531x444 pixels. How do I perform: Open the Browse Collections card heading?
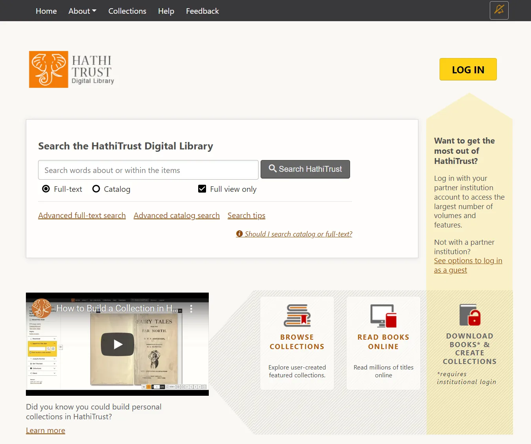pyautogui.click(x=297, y=342)
